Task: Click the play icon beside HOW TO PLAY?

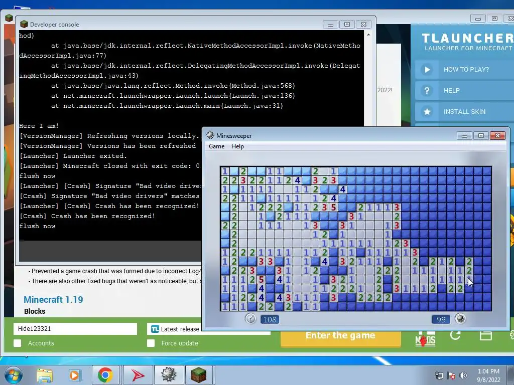Action: [x=427, y=69]
